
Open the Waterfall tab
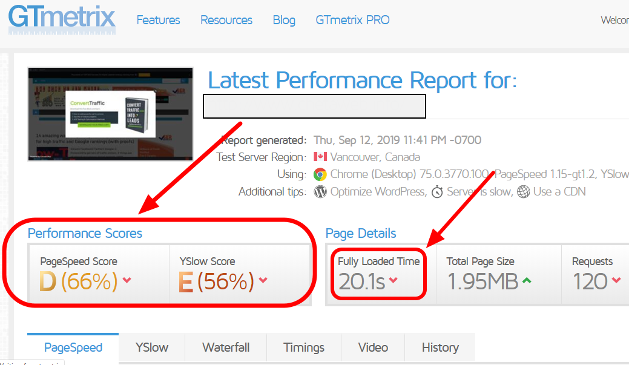click(226, 347)
